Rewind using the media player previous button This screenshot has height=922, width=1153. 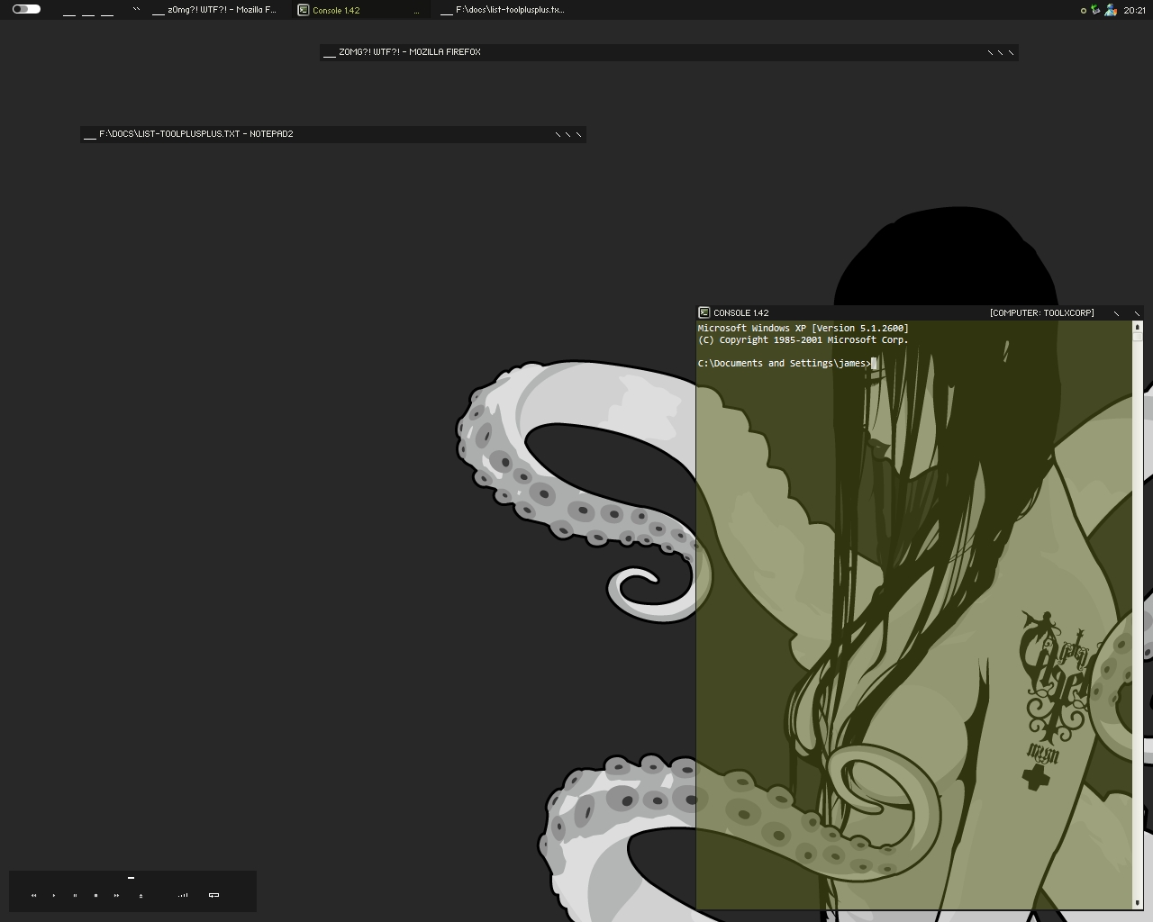coord(34,895)
